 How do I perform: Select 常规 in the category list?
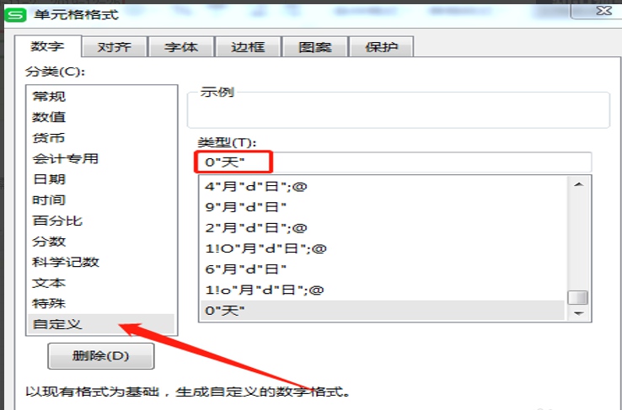101,96
